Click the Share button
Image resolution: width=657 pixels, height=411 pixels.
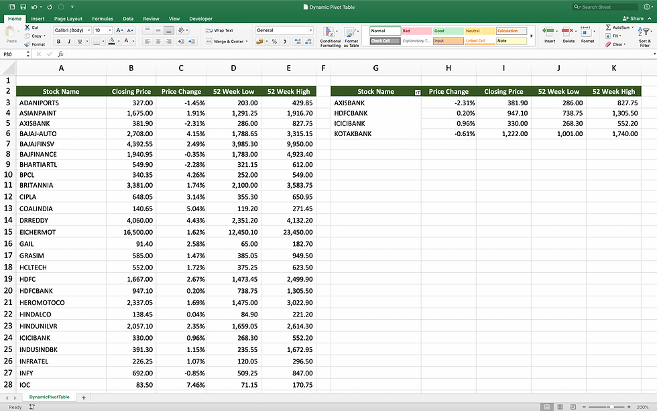pyautogui.click(x=633, y=18)
